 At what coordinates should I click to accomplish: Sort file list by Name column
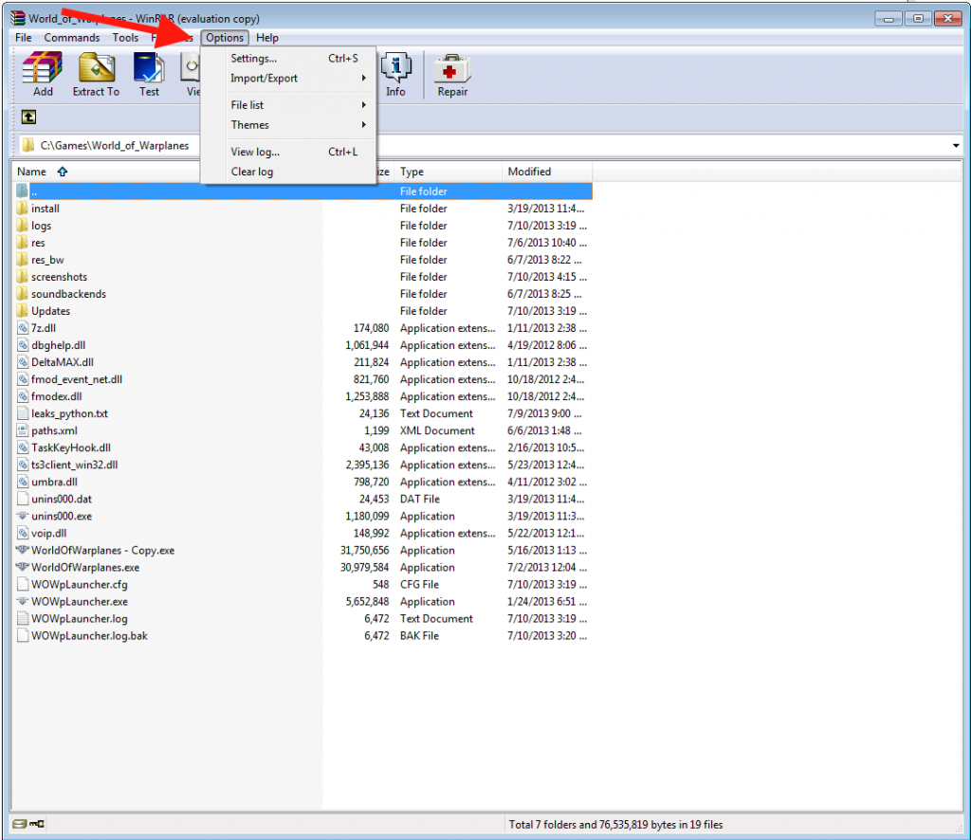(31, 172)
